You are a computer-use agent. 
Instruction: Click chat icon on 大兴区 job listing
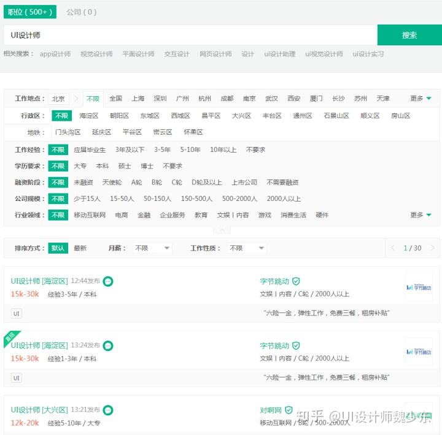(x=108, y=410)
